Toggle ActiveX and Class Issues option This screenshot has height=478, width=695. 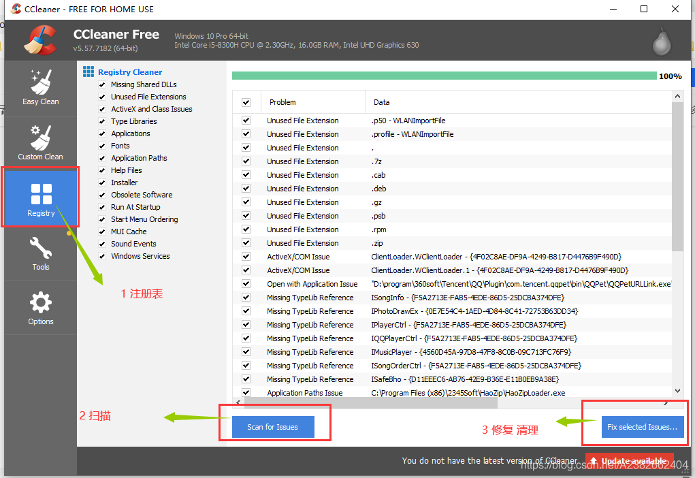coord(102,109)
